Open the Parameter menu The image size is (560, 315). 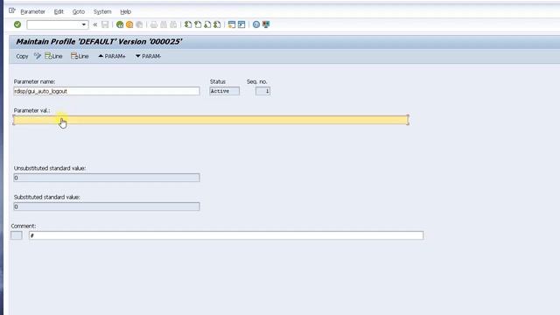pos(33,11)
